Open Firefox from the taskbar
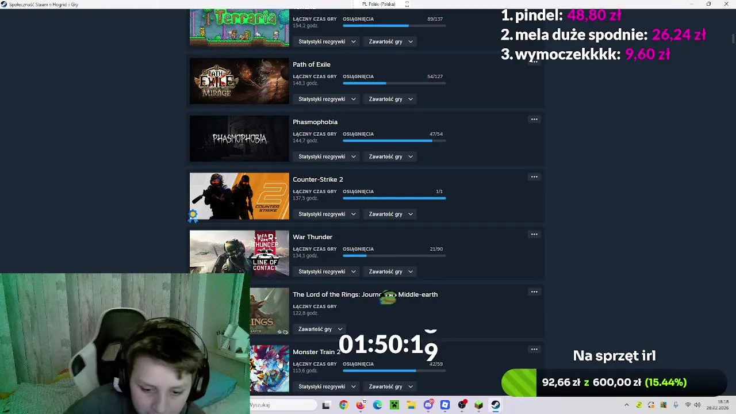This screenshot has height=414, width=736. point(361,405)
